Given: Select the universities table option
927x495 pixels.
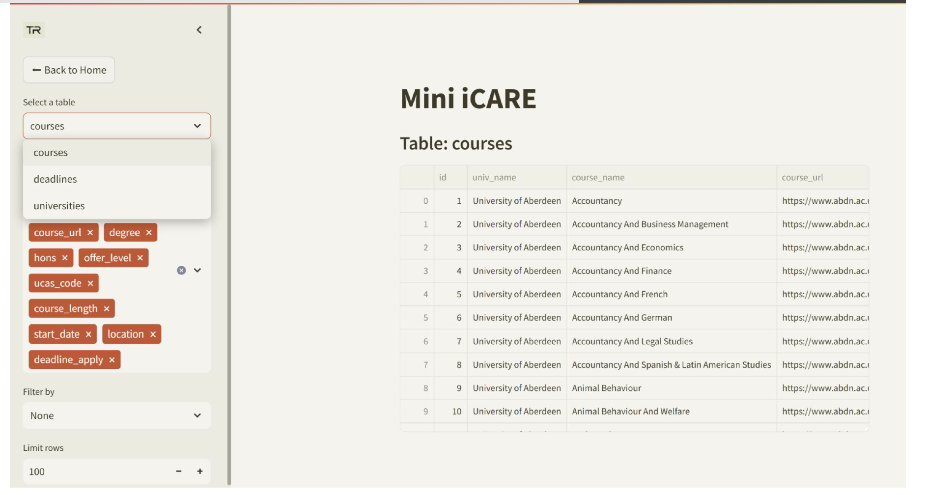Looking at the screenshot, I should [59, 206].
